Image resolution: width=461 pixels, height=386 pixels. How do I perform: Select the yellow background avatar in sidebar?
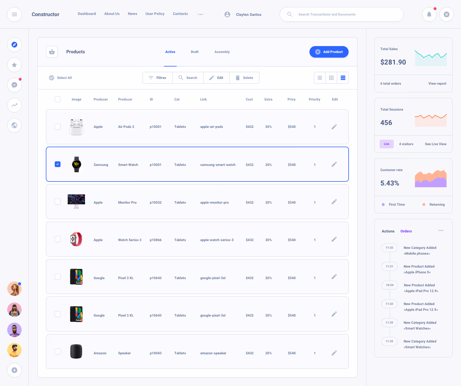point(14,350)
